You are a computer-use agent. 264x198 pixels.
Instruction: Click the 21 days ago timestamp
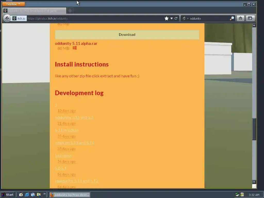(67, 123)
